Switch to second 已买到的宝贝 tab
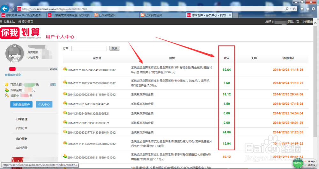This screenshot has height=169, width=319. (162, 15)
